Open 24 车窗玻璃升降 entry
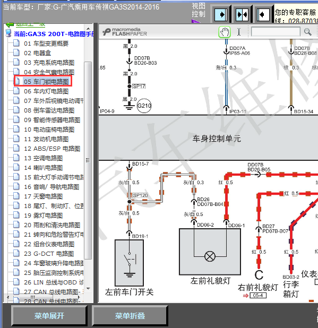 pyautogui.click(x=54, y=263)
